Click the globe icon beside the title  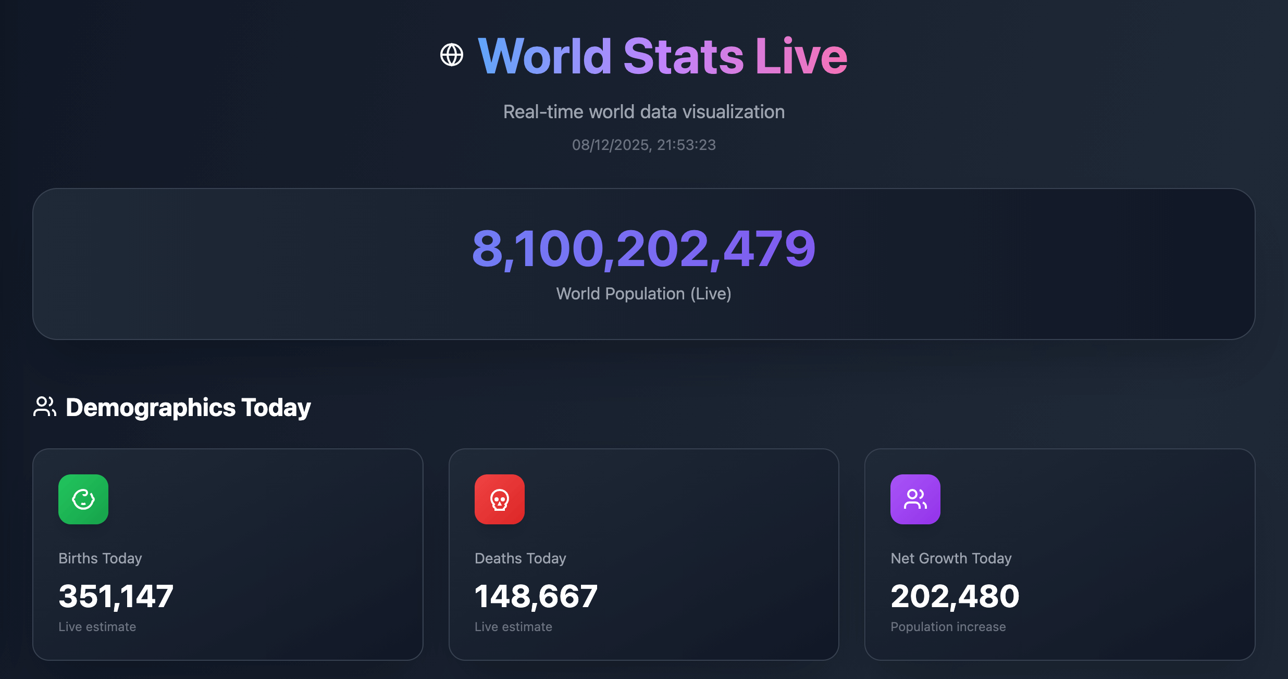[x=451, y=55]
